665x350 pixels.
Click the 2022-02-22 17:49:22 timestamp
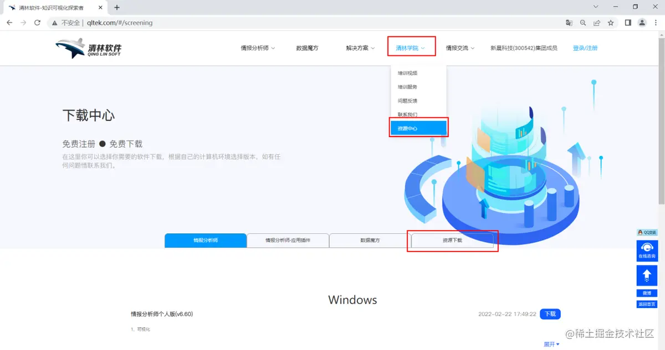(x=507, y=314)
